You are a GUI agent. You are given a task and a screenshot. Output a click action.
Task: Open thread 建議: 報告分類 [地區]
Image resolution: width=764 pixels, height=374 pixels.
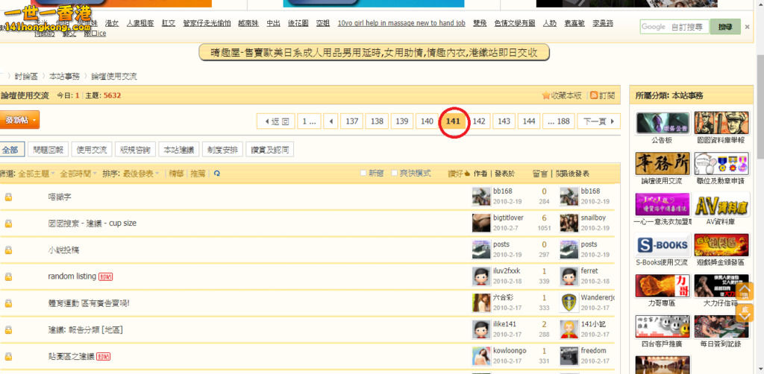tap(85, 330)
